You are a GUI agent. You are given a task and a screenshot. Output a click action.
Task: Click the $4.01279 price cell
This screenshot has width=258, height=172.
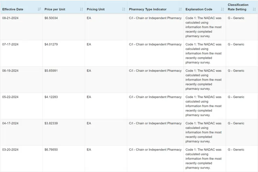click(x=51, y=44)
